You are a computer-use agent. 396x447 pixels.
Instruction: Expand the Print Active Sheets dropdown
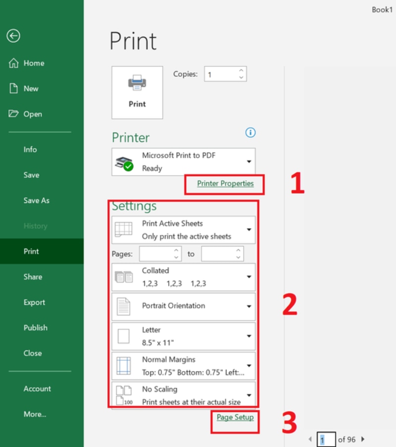(250, 229)
